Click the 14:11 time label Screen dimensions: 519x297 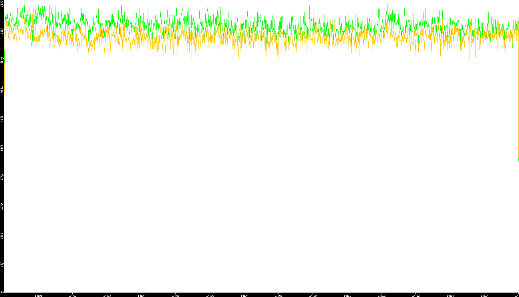[381, 296]
